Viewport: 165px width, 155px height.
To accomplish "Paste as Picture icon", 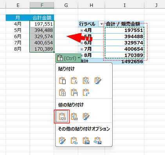I will click(86, 141).
